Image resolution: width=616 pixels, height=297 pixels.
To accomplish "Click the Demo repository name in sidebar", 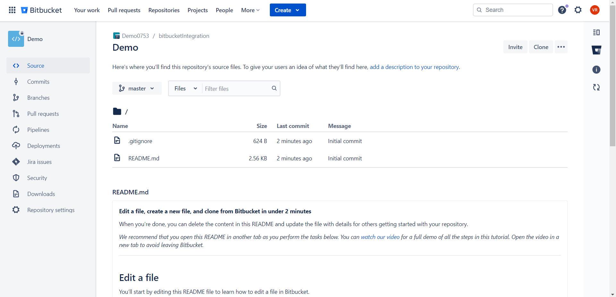I will pos(35,39).
